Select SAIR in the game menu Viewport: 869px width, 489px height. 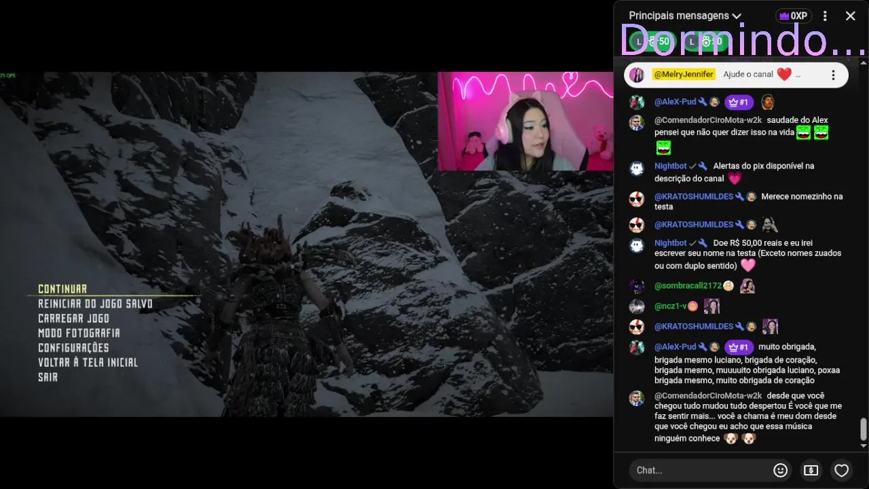48,377
